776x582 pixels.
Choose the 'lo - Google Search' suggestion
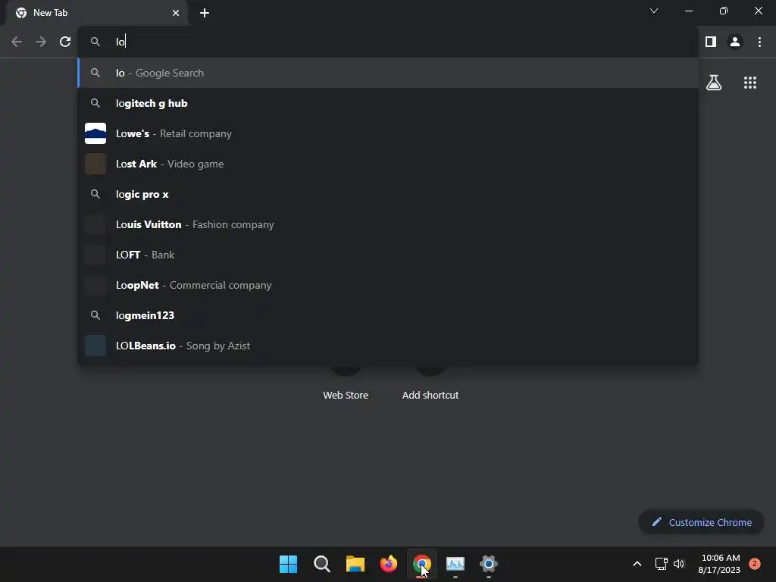[388, 73]
